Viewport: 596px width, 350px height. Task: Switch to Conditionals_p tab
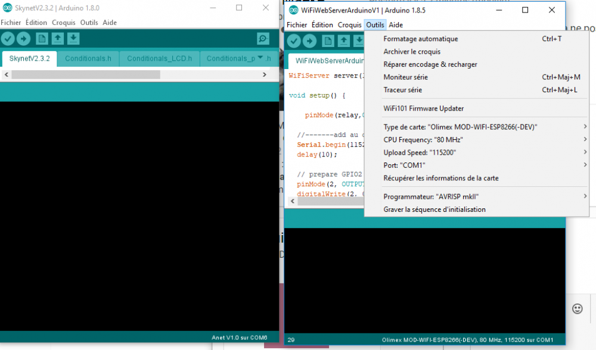[230, 58]
